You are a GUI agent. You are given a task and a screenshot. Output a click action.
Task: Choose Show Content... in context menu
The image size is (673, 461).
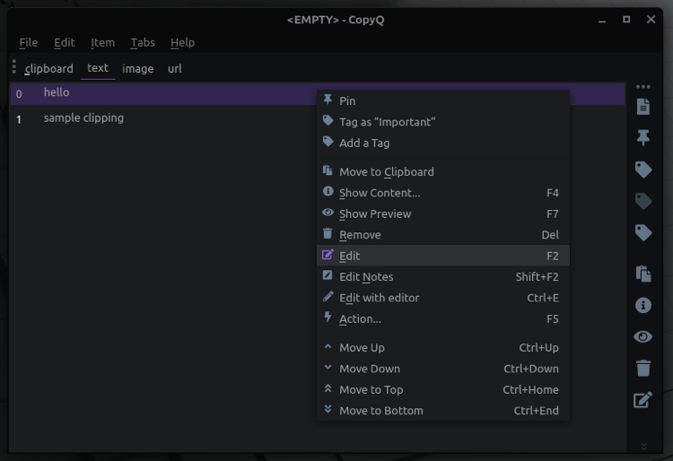443,193
